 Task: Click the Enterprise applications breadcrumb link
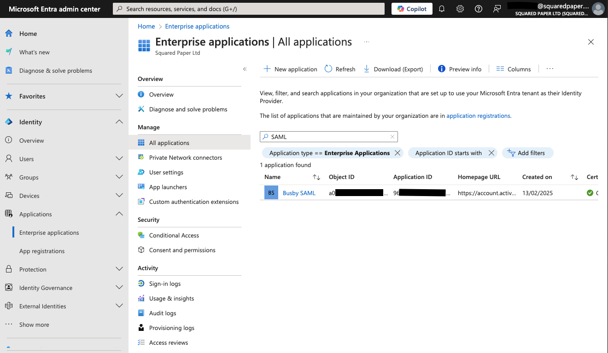coord(197,26)
